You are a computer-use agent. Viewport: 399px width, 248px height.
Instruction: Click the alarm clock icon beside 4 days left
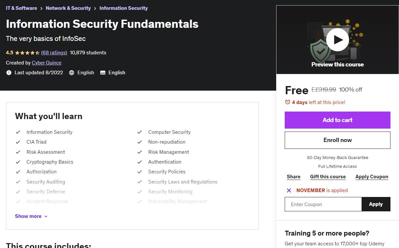(288, 102)
